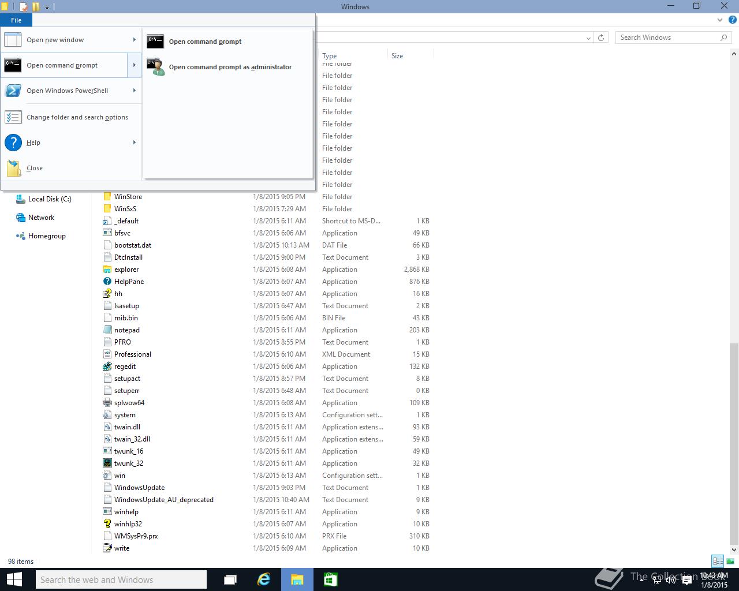739x591 pixels.
Task: Click the regedit application icon
Action: click(107, 366)
